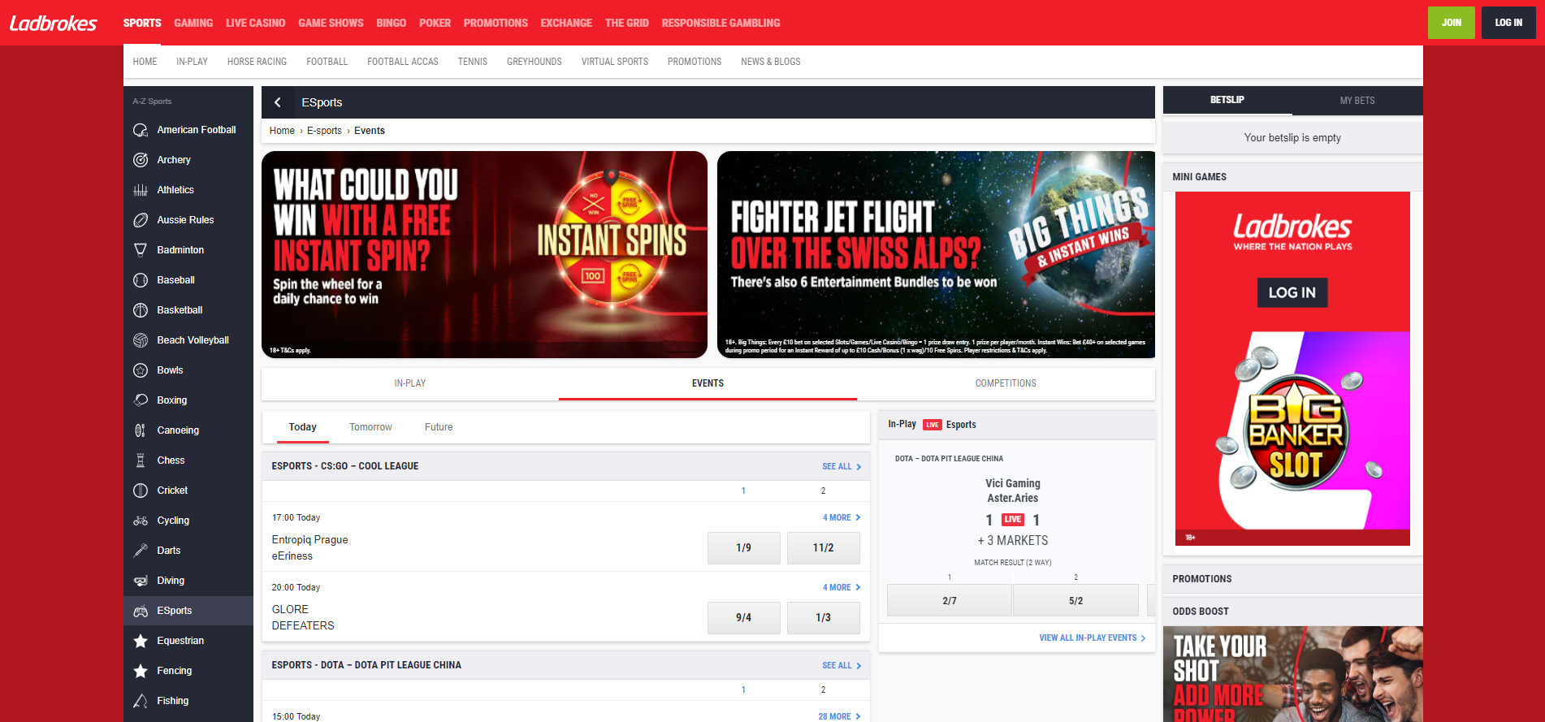Open + 3 MARKETS for Vici Gaming match
The width and height of the screenshot is (1545, 722).
[x=1013, y=541]
